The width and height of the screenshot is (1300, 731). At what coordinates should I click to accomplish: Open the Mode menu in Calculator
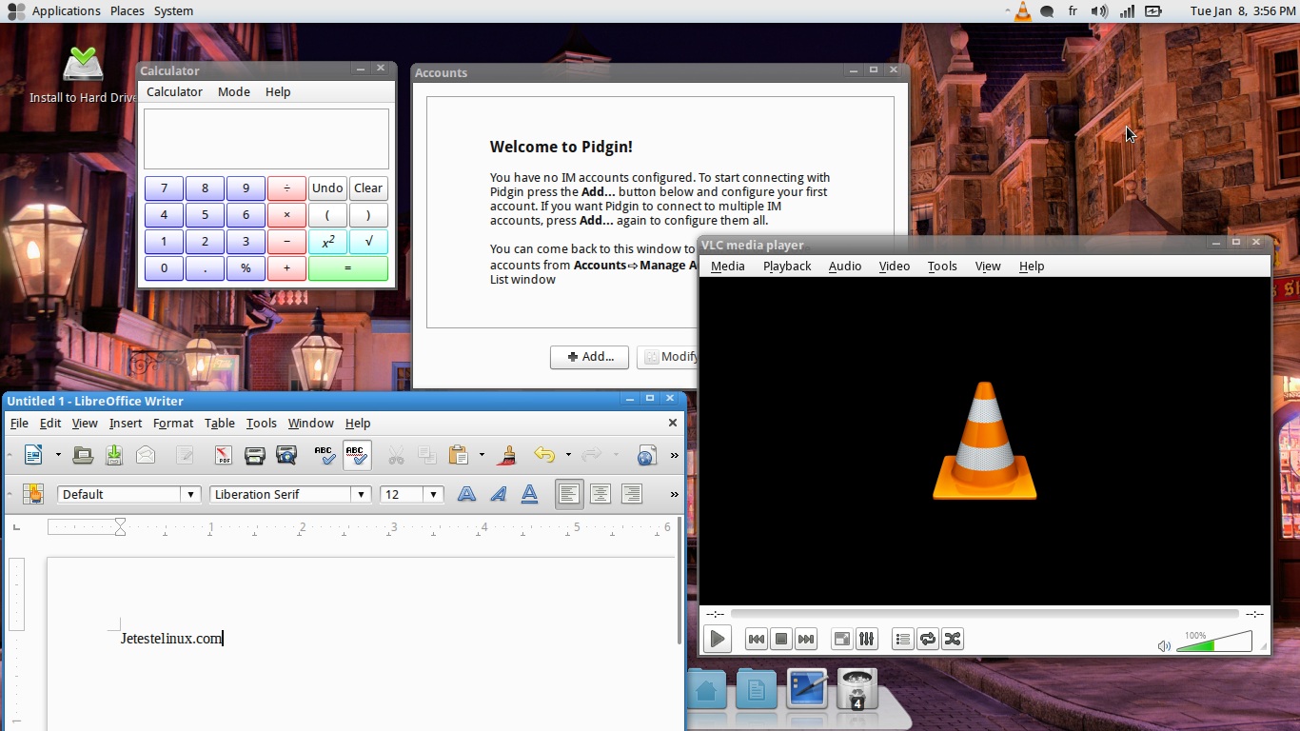point(233,91)
